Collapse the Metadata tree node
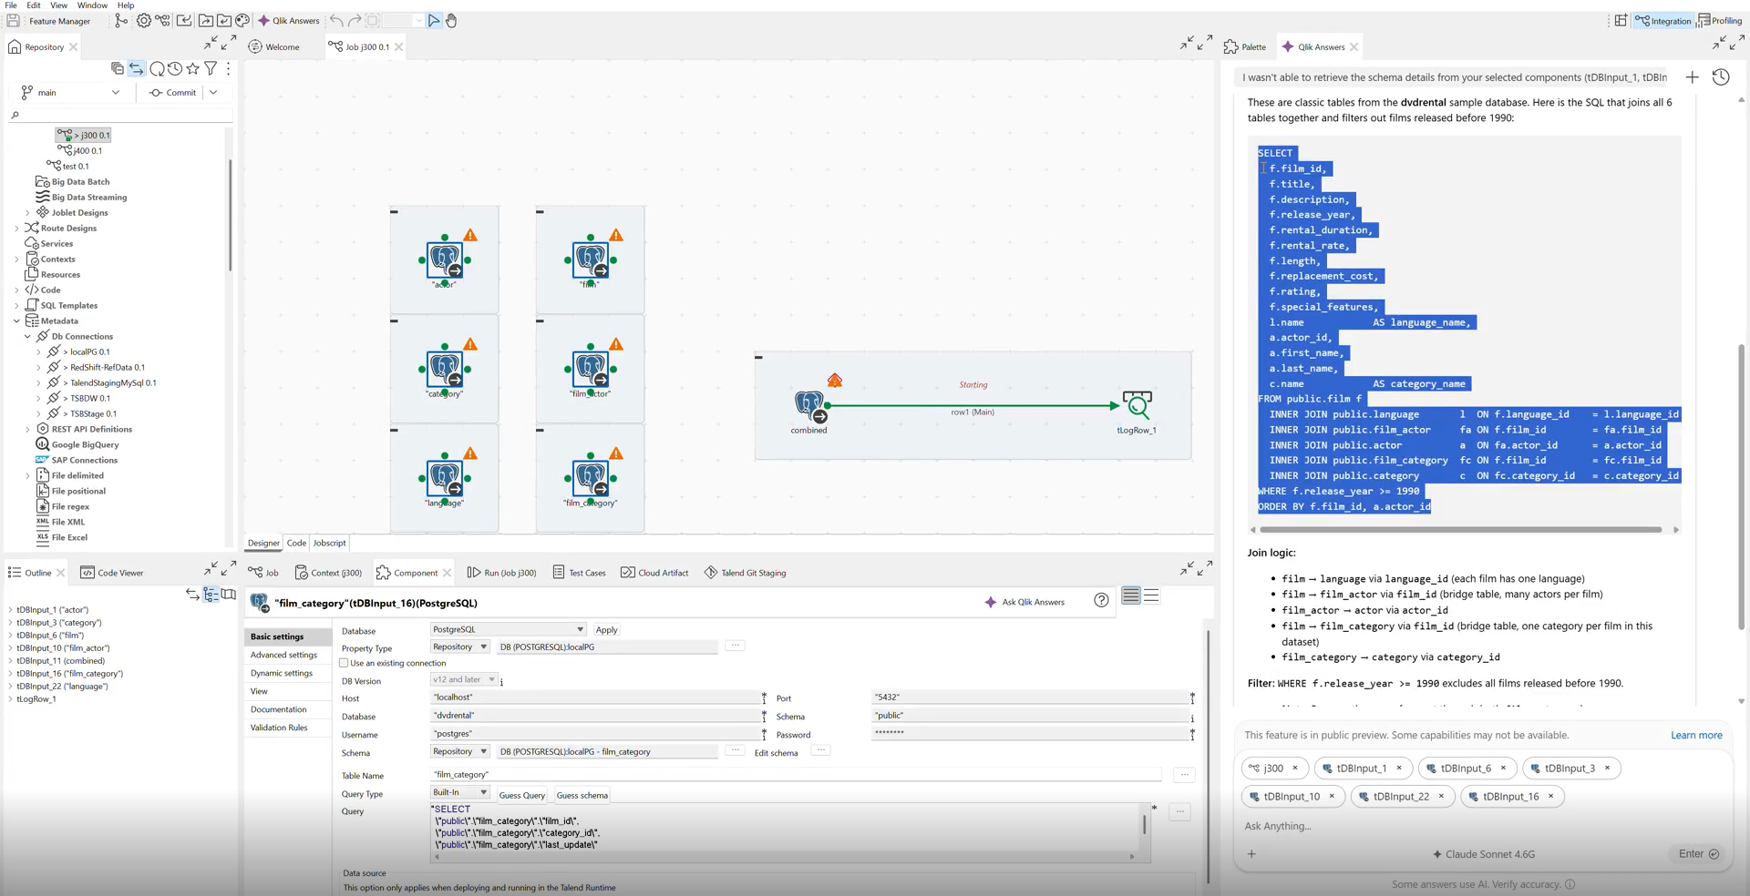Viewport: 1750px width, 896px height. [16, 321]
